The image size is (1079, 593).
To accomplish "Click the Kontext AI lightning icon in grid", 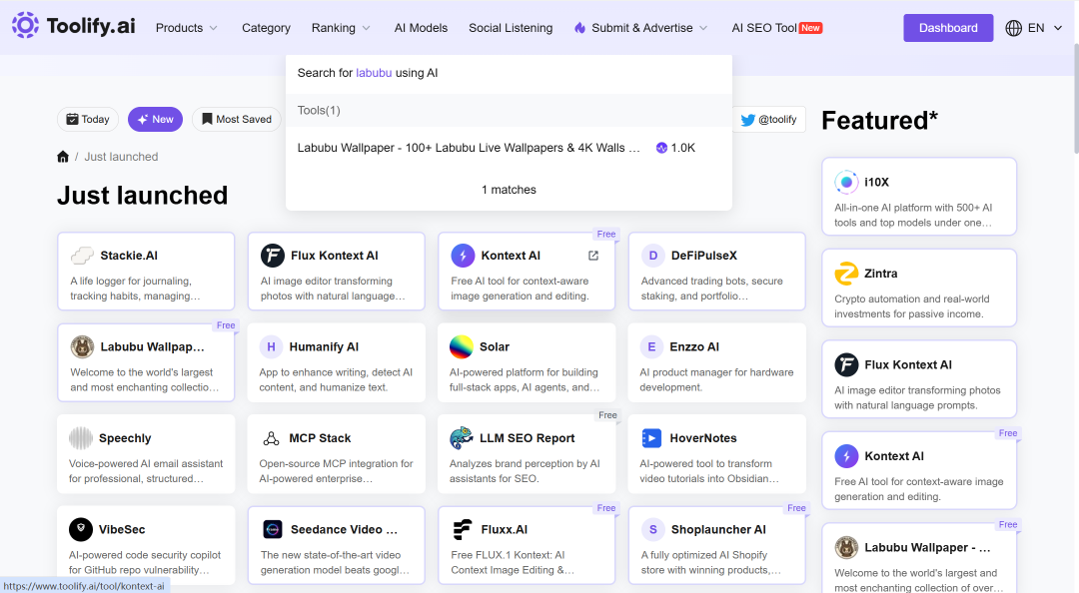I will [x=463, y=256].
